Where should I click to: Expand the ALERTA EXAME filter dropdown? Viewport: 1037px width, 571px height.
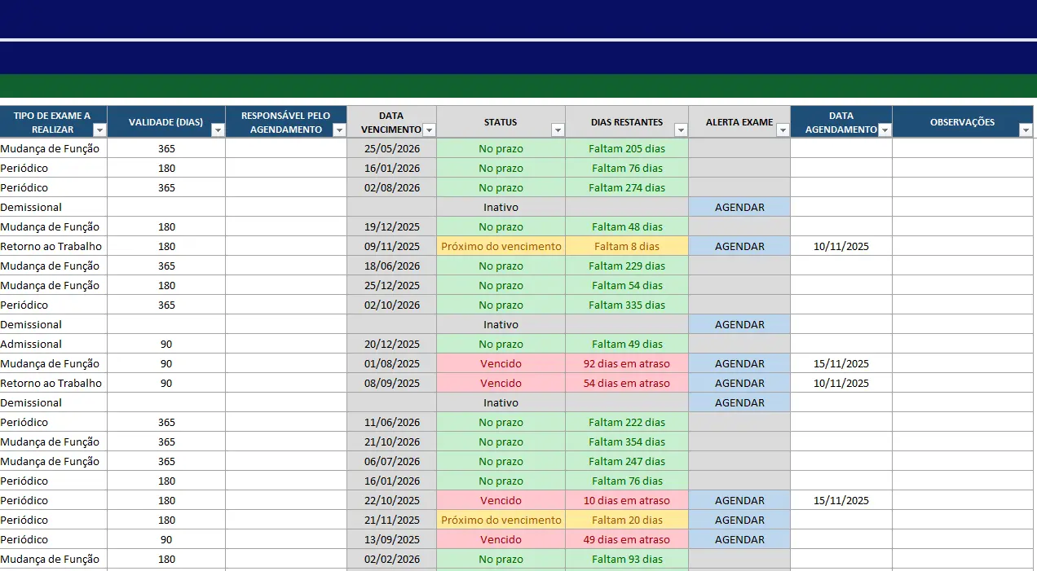click(x=783, y=130)
